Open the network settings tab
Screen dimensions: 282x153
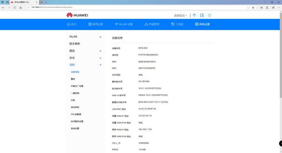pyautogui.click(x=96, y=24)
